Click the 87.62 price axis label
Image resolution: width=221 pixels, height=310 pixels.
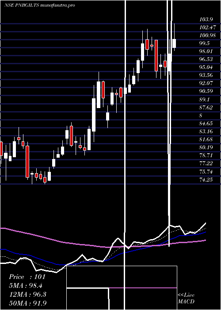coord(206,107)
